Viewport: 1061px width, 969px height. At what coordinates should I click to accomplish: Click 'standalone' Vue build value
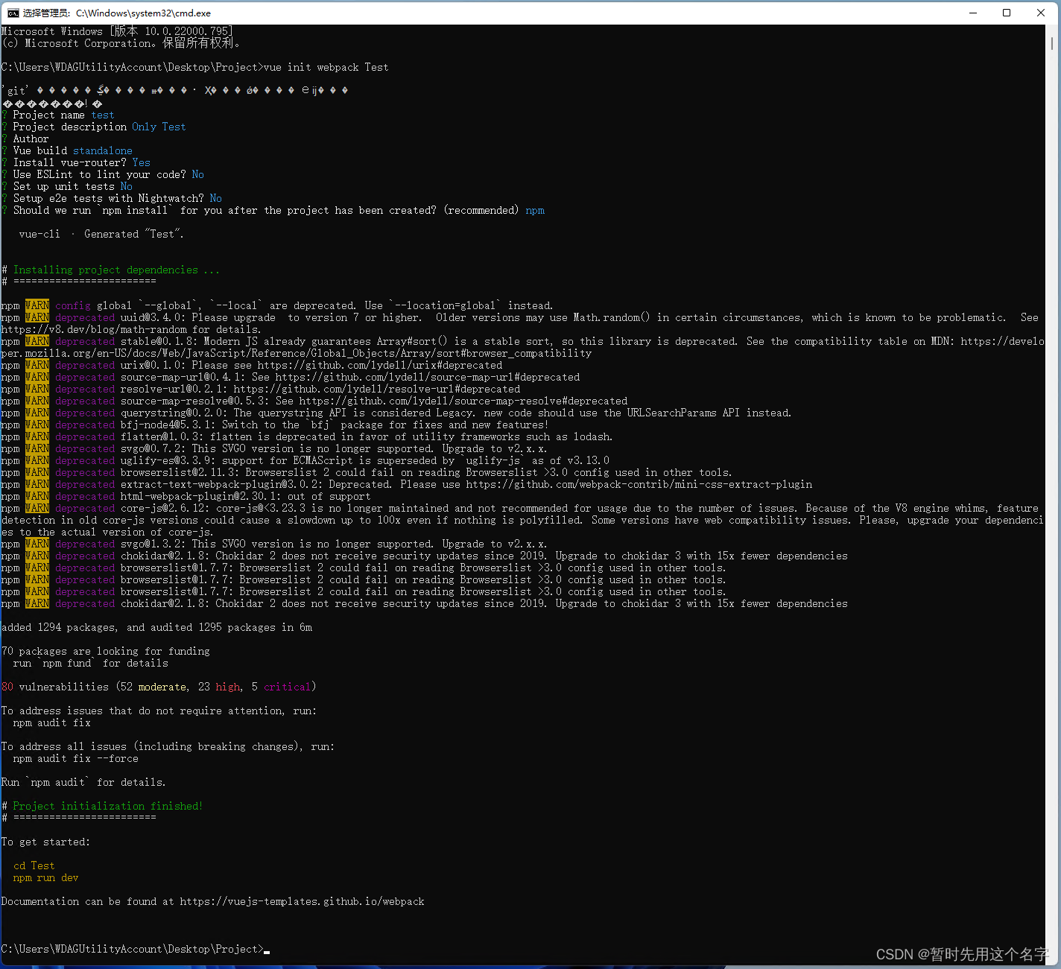point(102,150)
